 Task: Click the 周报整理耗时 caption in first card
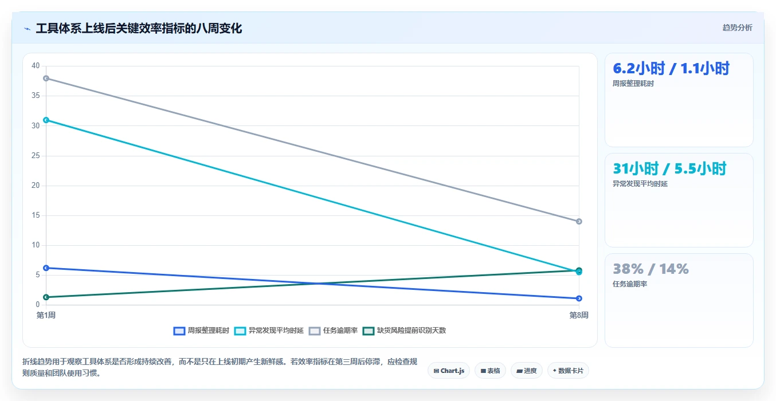coord(633,84)
